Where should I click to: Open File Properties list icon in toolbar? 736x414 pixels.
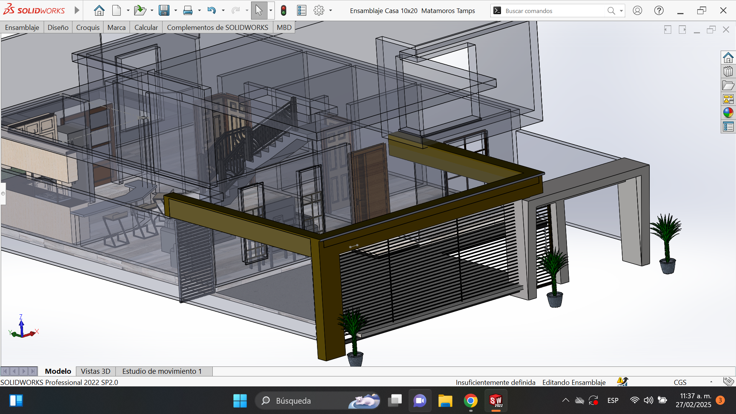click(x=302, y=11)
